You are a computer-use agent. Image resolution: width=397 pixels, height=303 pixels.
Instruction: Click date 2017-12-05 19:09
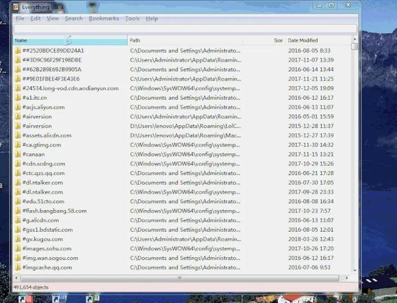tap(311, 88)
